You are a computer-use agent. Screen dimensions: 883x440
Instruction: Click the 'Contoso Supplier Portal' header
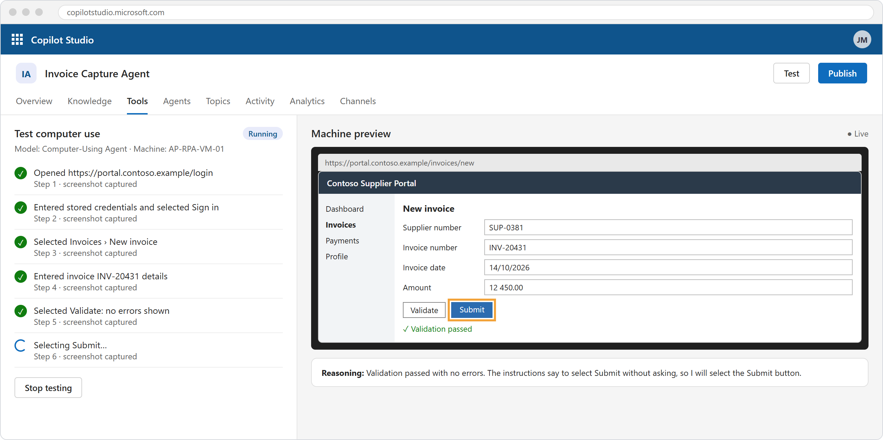pos(590,183)
